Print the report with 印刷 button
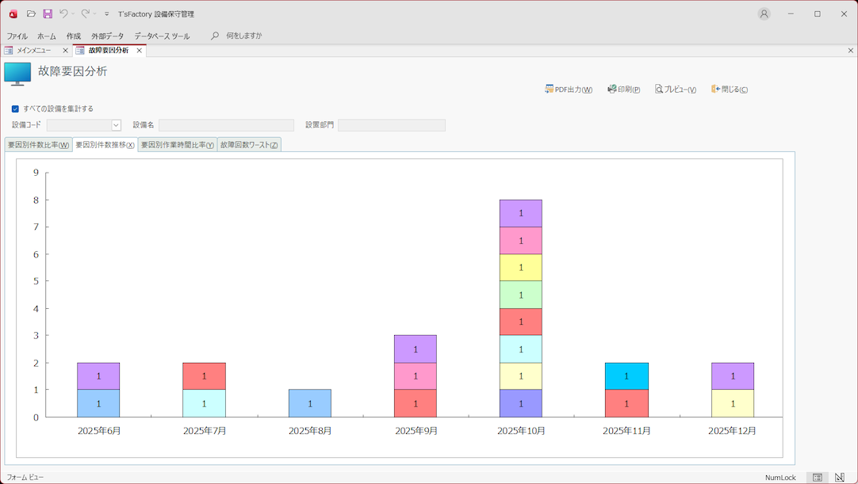 [624, 90]
